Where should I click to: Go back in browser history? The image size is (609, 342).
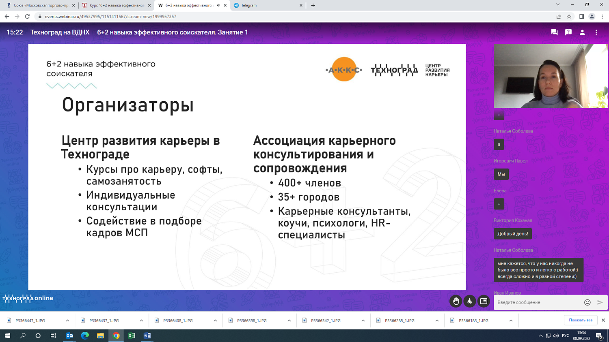[7, 17]
